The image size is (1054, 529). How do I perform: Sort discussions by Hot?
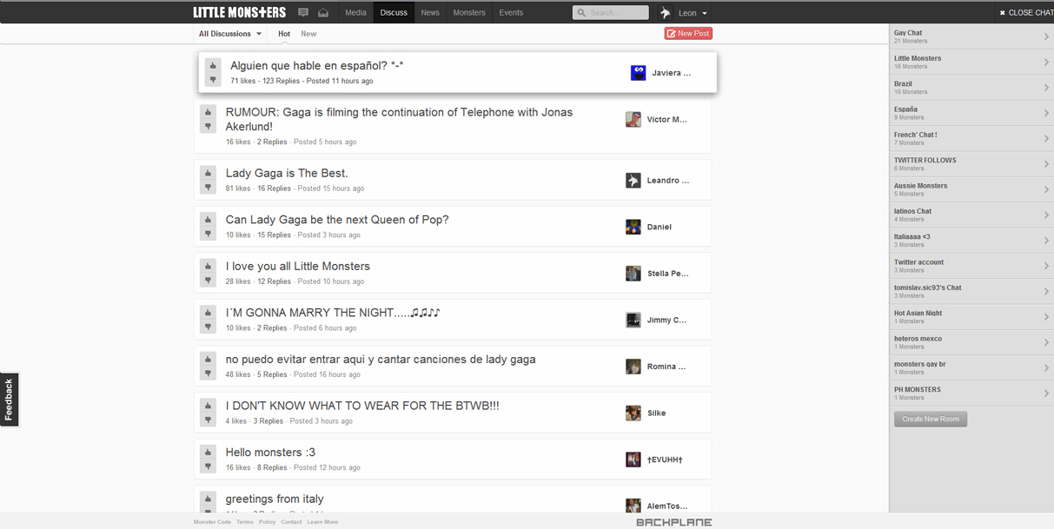click(284, 34)
